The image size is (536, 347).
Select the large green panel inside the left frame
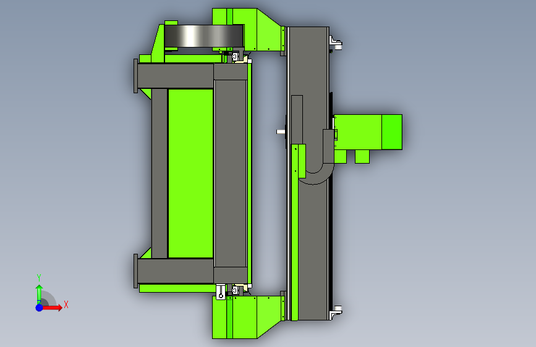click(x=191, y=173)
